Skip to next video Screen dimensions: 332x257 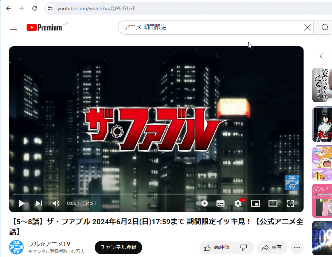click(x=39, y=203)
